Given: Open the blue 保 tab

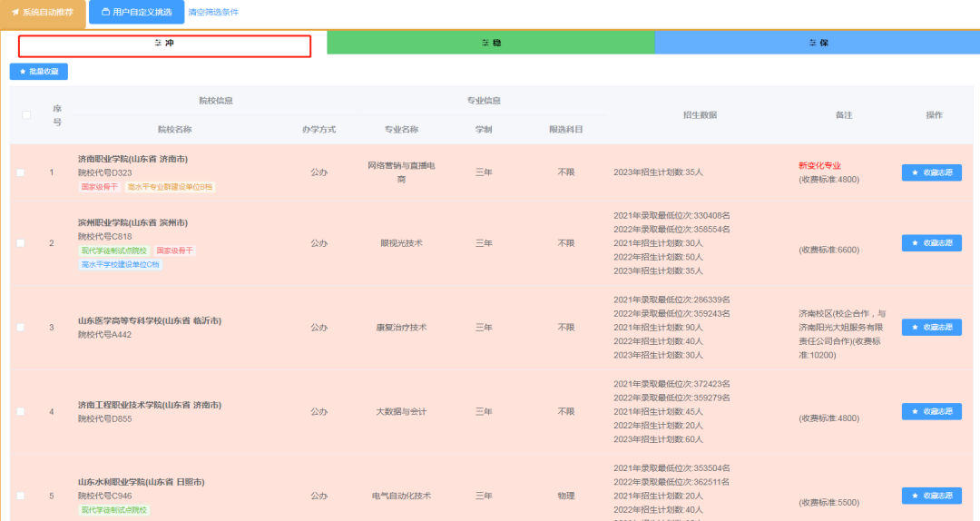Looking at the screenshot, I should click(x=818, y=43).
